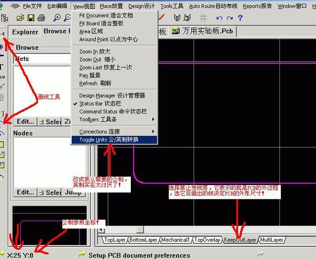
Task: Click the project manager panel icon
Action: click(x=4, y=18)
